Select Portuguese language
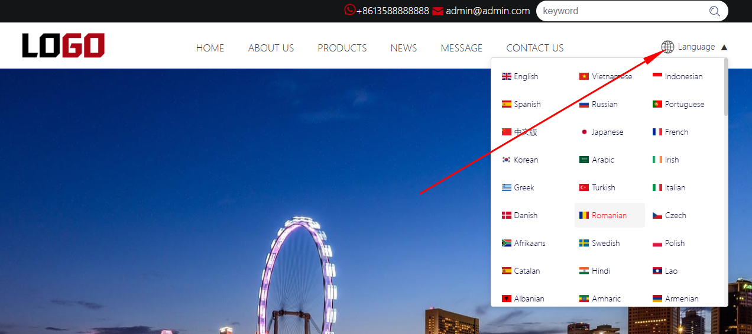This screenshot has width=752, height=334. point(679,104)
